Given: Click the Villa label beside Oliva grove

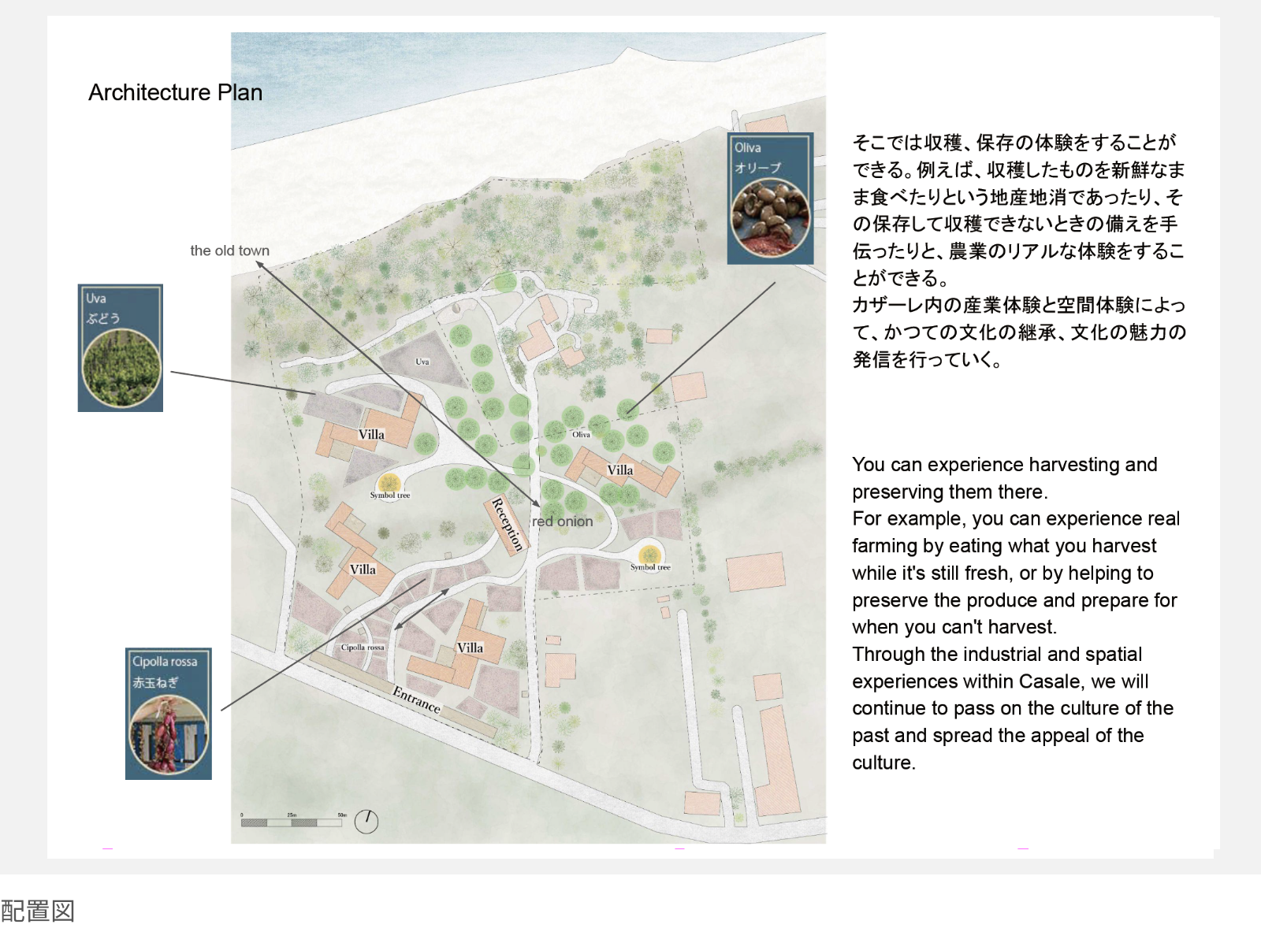Looking at the screenshot, I should pyautogui.click(x=620, y=470).
